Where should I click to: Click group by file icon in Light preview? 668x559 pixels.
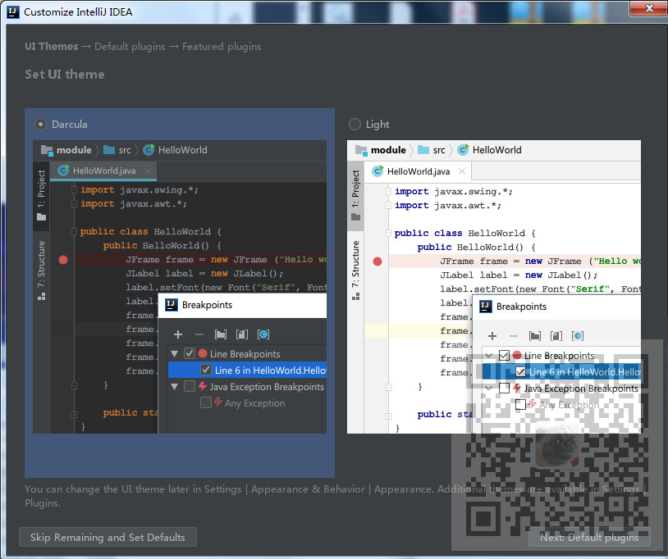[556, 336]
